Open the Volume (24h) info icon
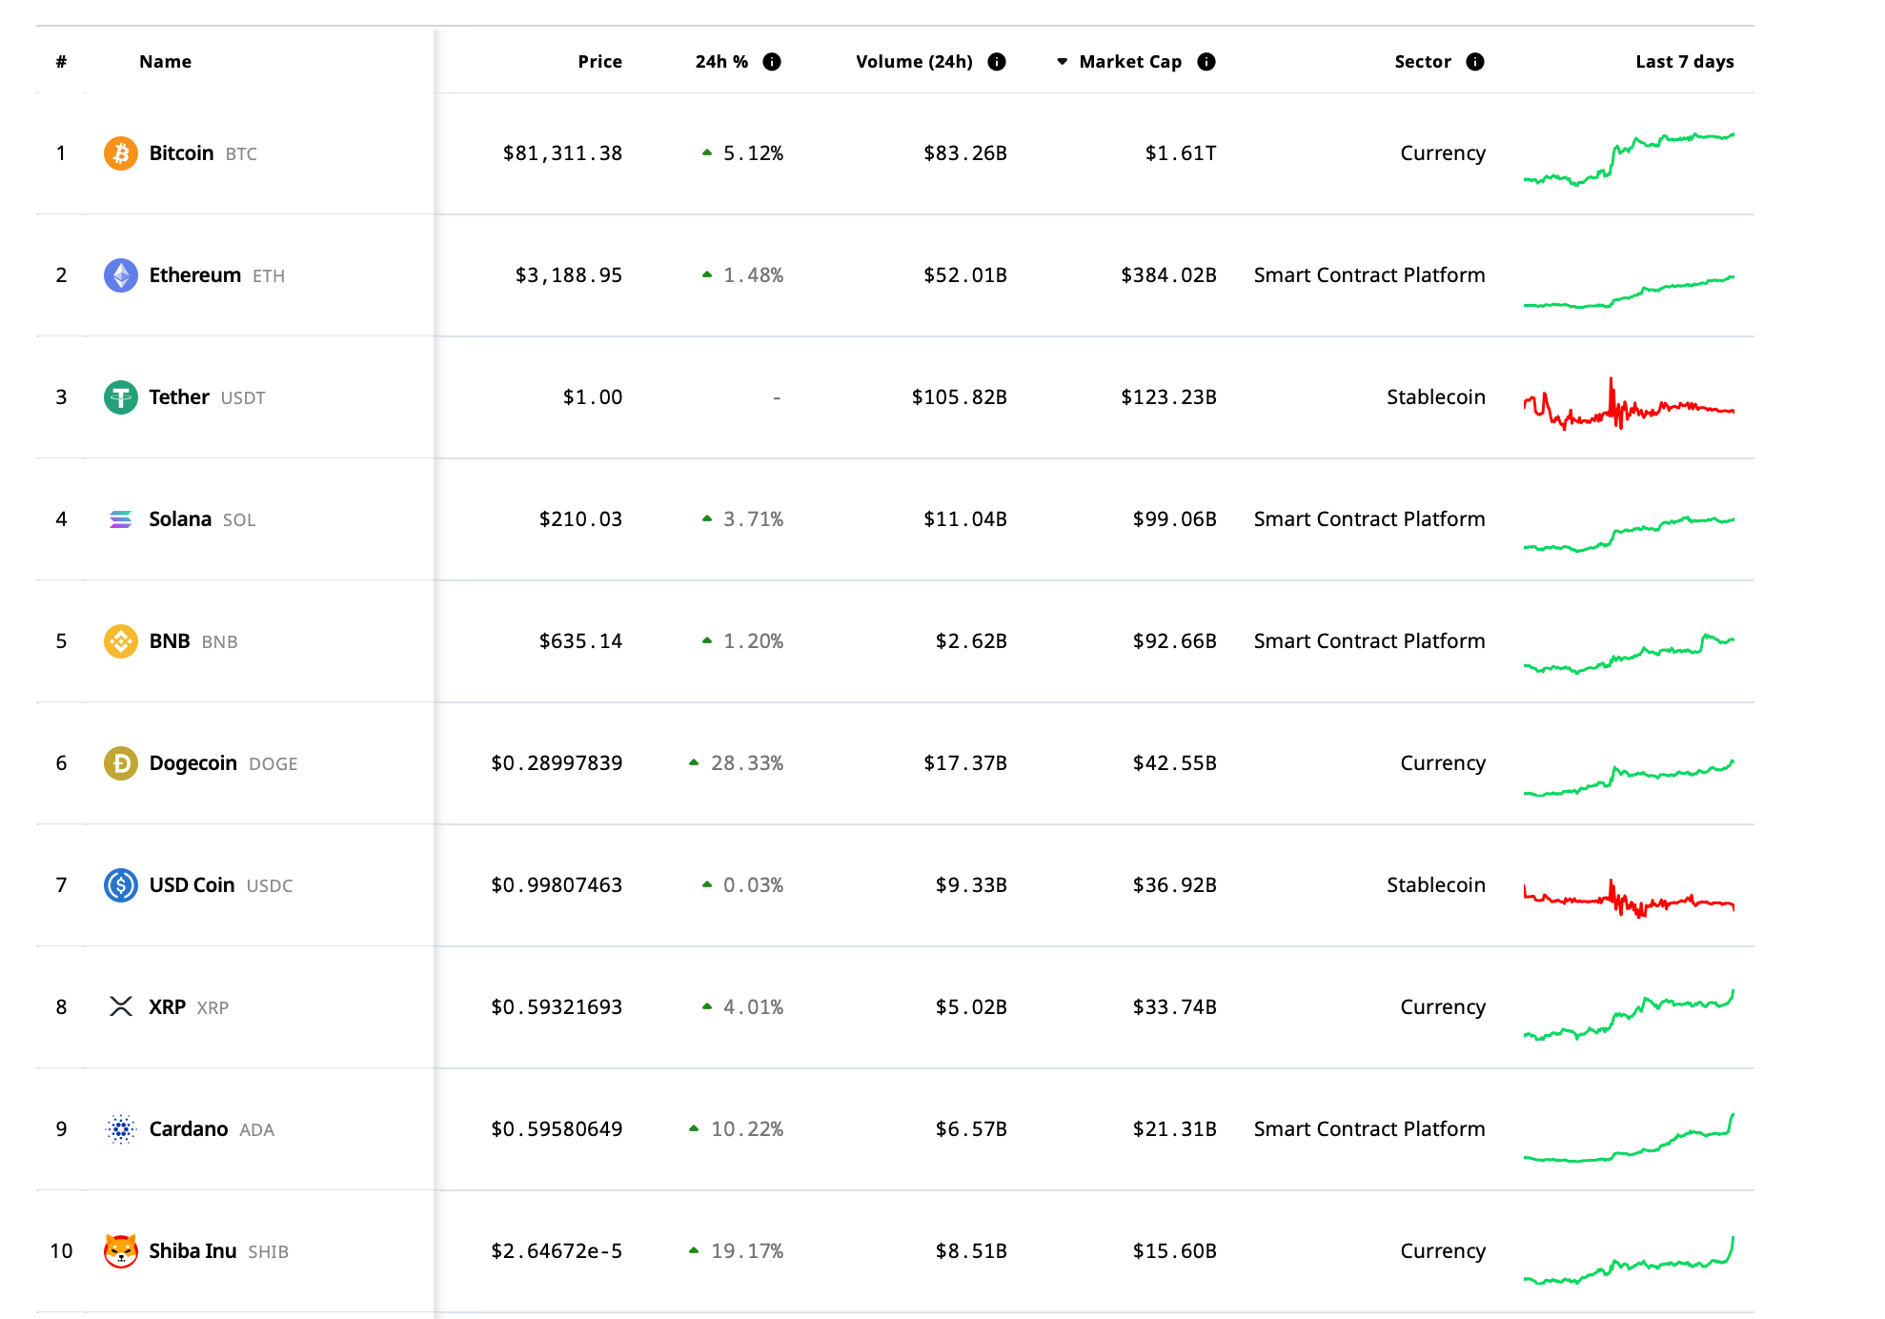 point(997,62)
